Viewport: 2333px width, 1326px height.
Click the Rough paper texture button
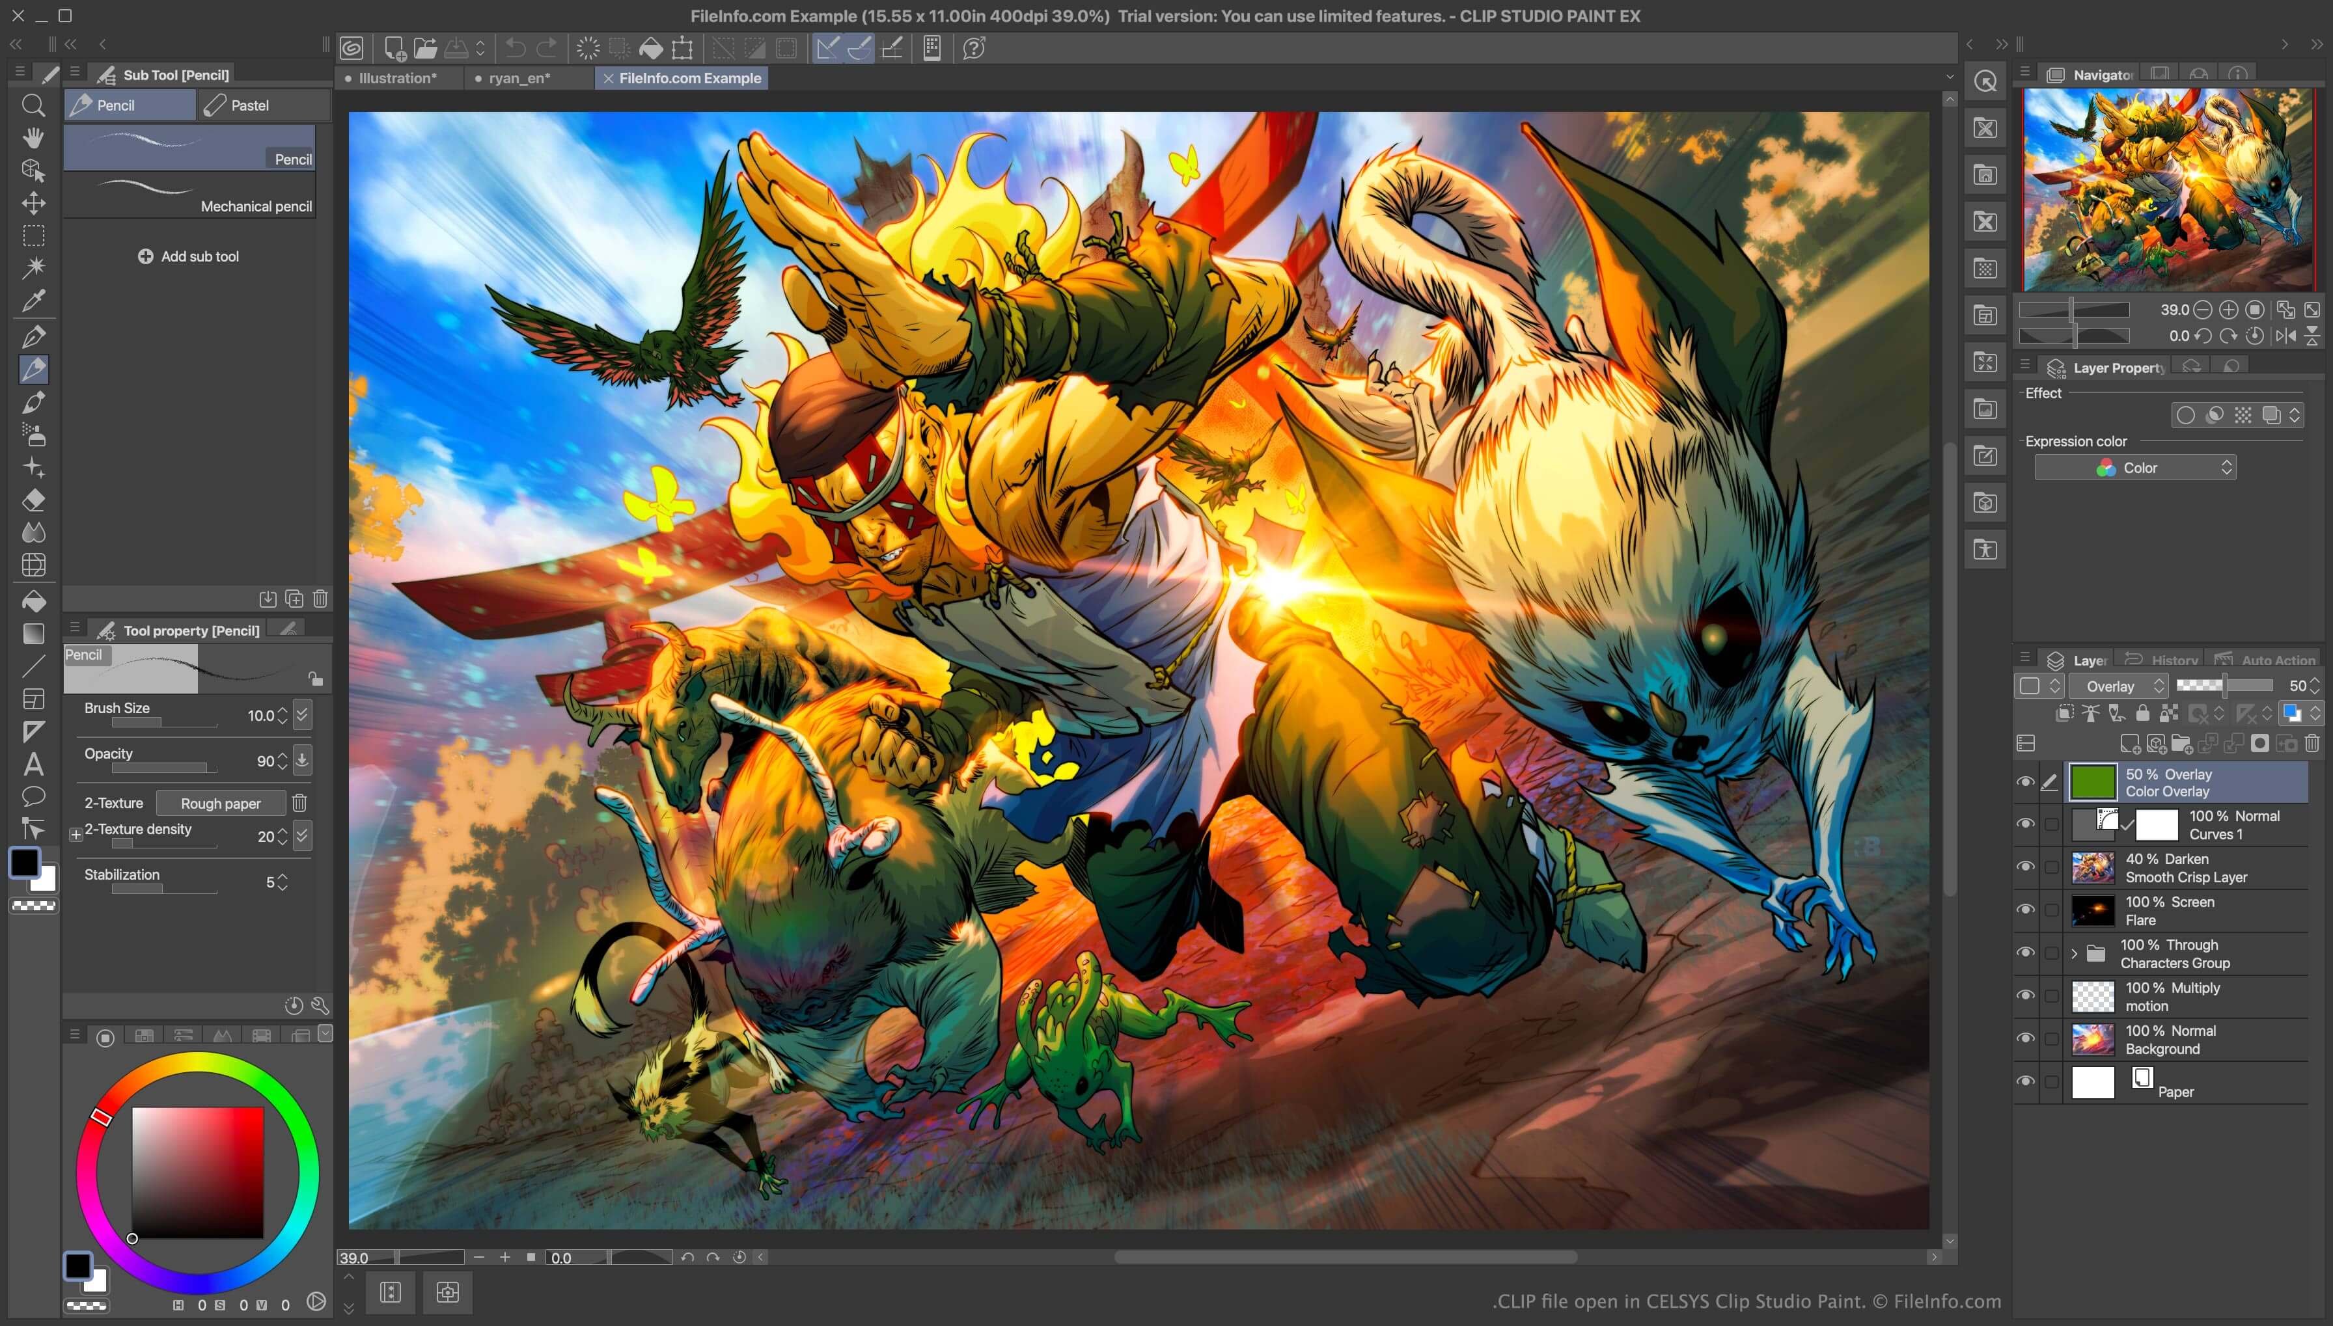[x=221, y=804]
